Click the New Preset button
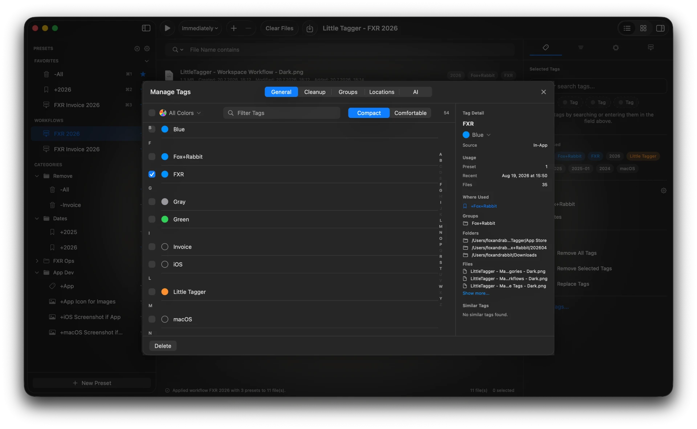 92,383
